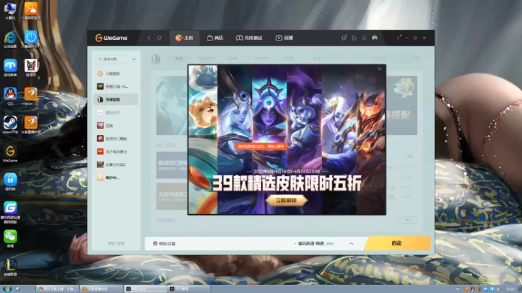
Task: Open WeGame desktop shortcut
Action: click(x=10, y=154)
